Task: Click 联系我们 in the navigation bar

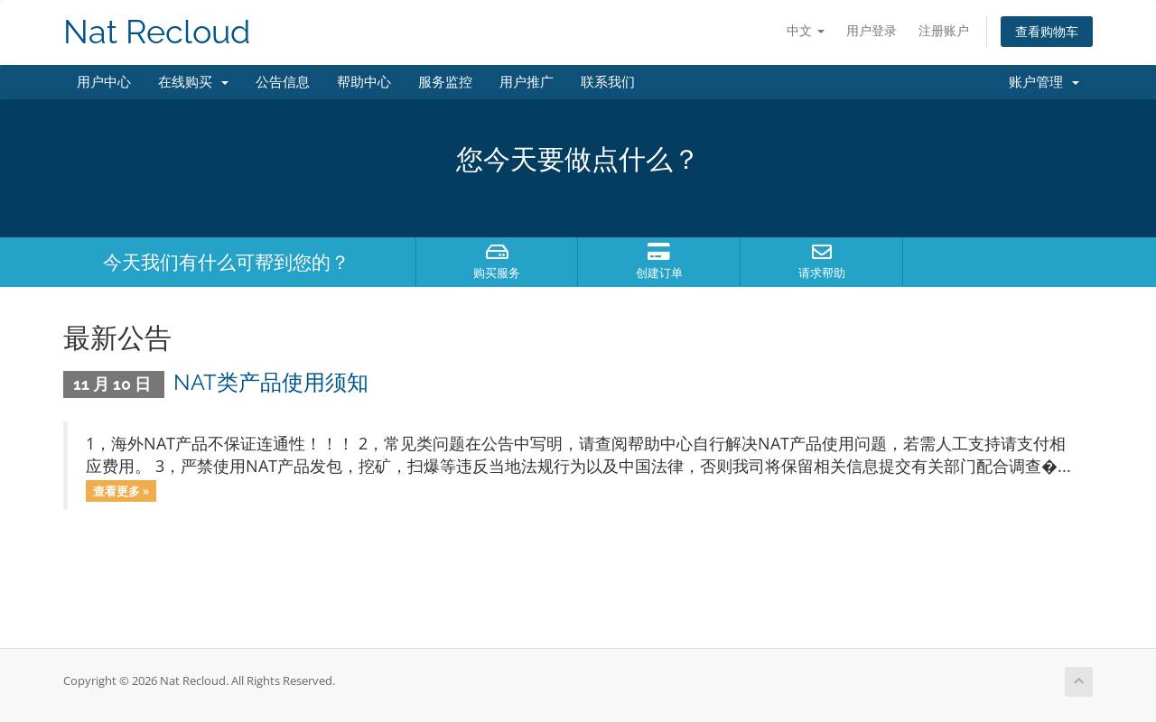Action: (x=608, y=82)
